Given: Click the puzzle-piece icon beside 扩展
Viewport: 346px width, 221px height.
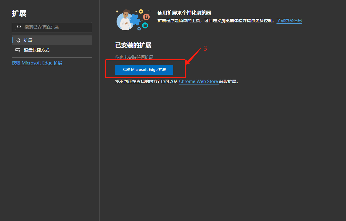Looking at the screenshot, I should click(18, 40).
